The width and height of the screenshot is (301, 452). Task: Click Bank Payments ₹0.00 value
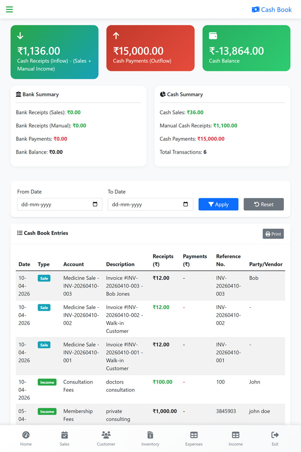[61, 139]
